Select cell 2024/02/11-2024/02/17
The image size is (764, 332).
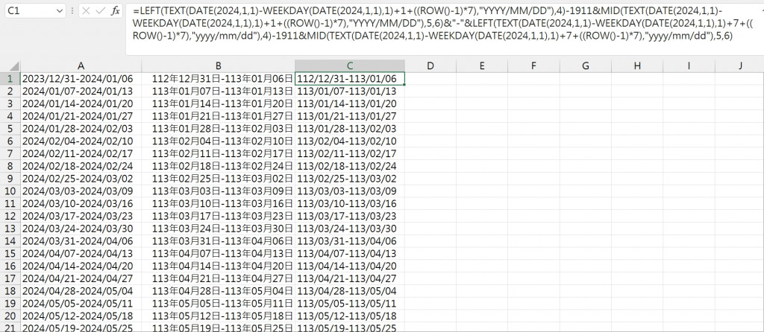(81, 153)
